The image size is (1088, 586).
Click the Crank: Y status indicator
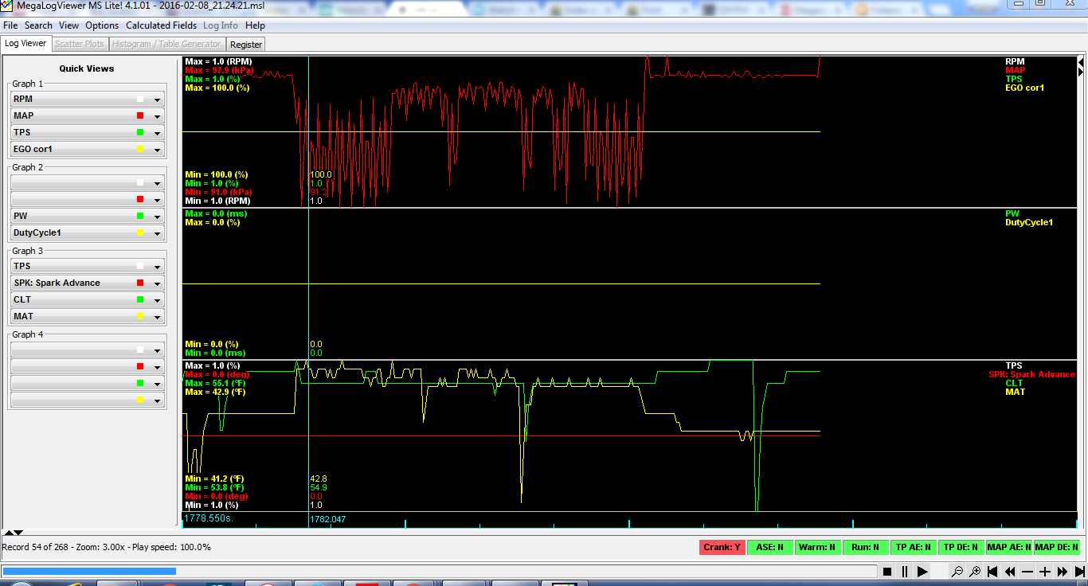[722, 547]
